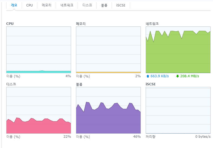
Task: Select the 메모리 tab
Action: pos(46,5)
